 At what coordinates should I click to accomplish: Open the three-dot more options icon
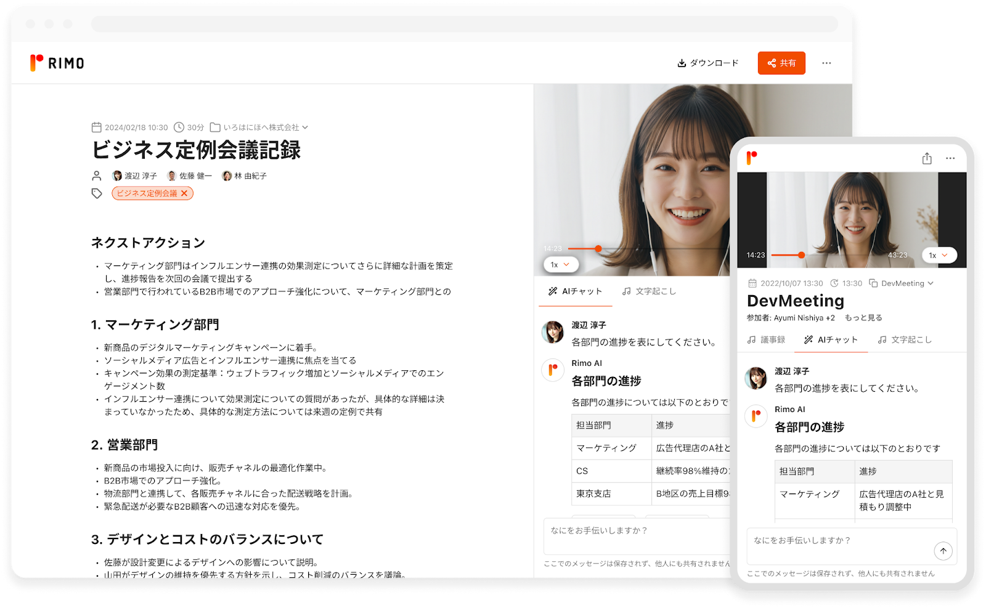click(826, 63)
